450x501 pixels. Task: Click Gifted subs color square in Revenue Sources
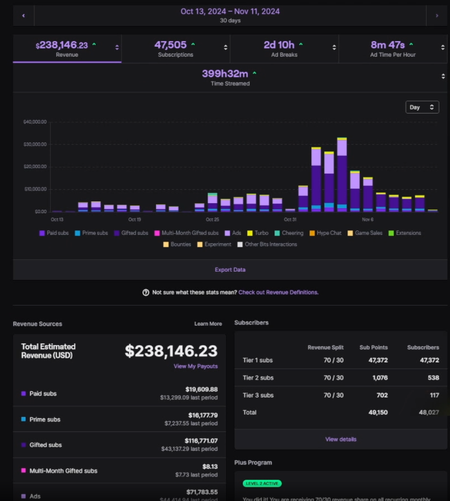[x=23, y=445]
